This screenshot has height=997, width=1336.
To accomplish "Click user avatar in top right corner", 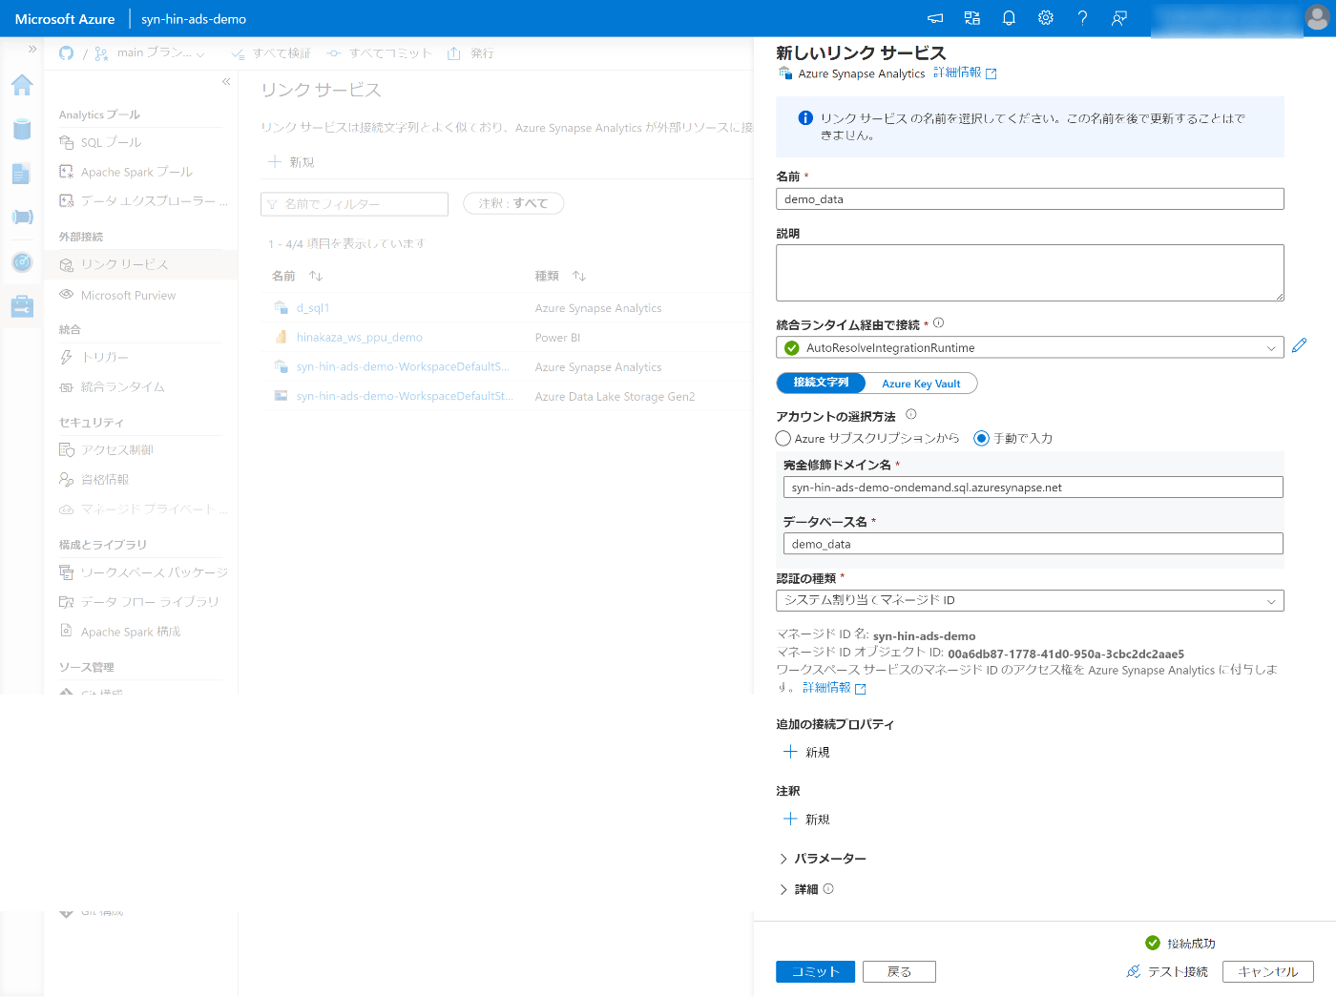I will click(1317, 18).
